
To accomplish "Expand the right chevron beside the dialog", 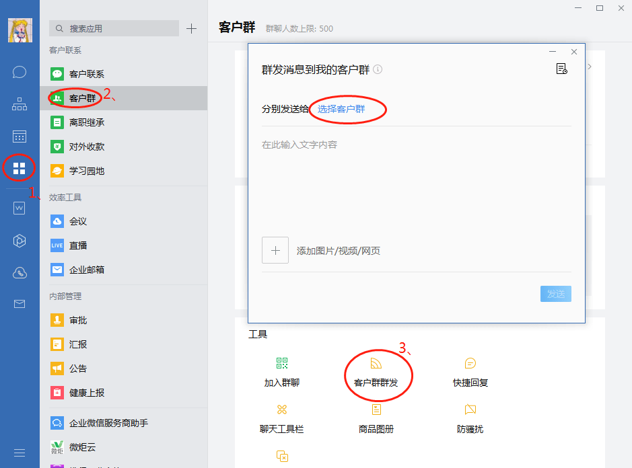I will 590,67.
